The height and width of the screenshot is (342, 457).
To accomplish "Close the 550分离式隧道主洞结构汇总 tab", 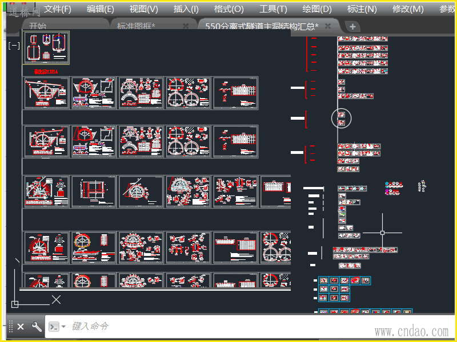I will click(328, 26).
